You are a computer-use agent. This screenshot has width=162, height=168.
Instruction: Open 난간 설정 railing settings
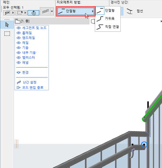(x=30, y=82)
